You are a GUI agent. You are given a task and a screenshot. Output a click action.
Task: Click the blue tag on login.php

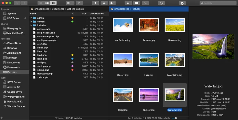click(72, 59)
